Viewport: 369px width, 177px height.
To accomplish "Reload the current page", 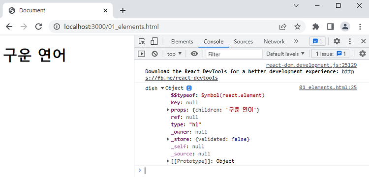I will point(38,27).
